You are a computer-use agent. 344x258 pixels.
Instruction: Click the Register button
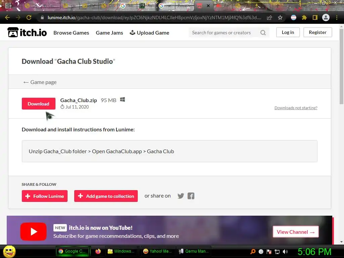(x=317, y=32)
